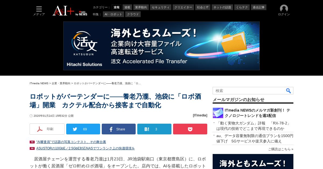Open the メルマガ新創刊 announcement link

(257, 113)
